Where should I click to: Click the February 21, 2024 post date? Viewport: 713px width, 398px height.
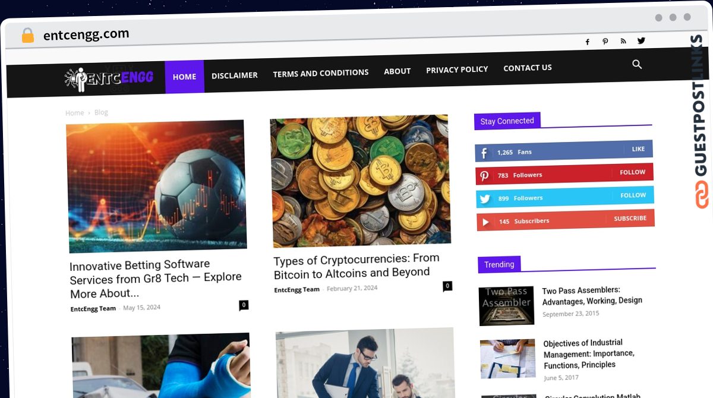click(x=352, y=288)
